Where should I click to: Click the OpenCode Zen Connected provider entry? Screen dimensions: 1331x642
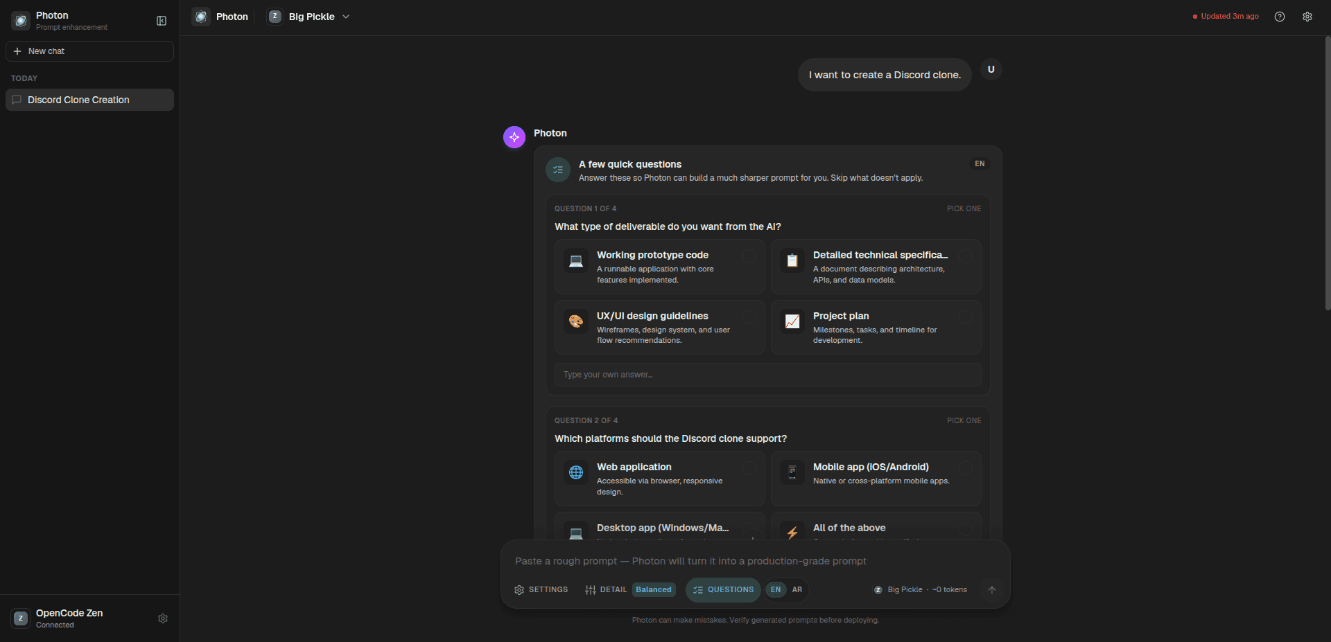click(x=89, y=618)
